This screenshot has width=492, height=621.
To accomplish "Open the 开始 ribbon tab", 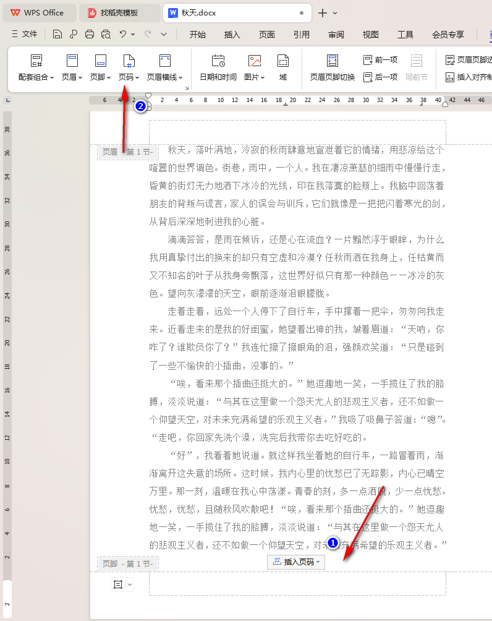I will click(x=198, y=35).
